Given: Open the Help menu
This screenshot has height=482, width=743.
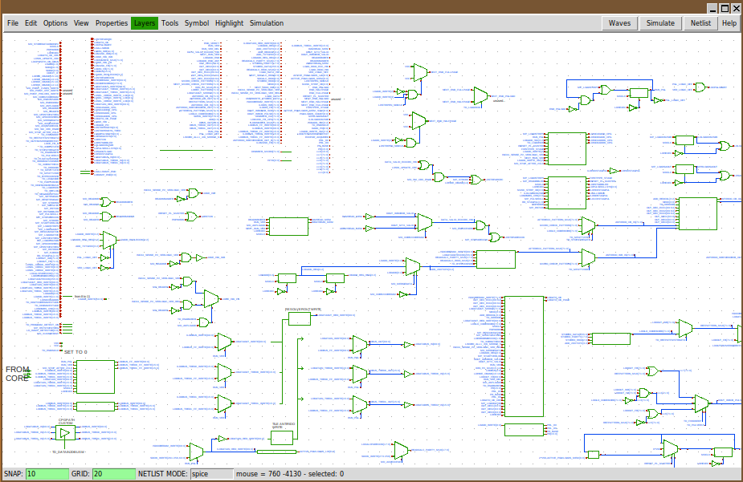Looking at the screenshot, I should point(729,23).
